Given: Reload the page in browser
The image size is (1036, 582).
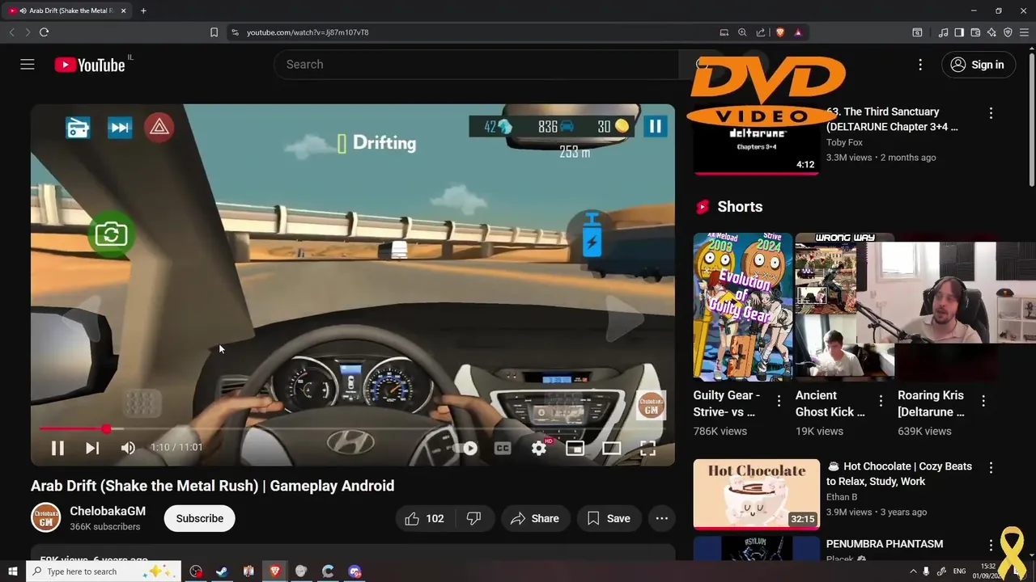Looking at the screenshot, I should coord(44,32).
